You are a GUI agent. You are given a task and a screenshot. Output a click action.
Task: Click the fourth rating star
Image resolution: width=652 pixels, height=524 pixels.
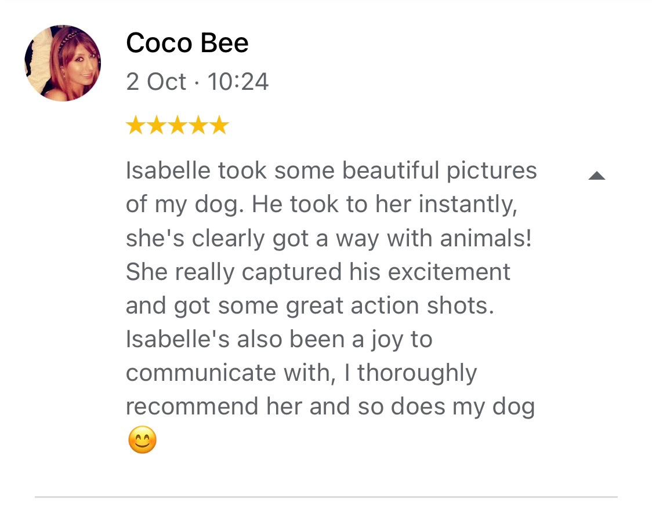tap(198, 125)
